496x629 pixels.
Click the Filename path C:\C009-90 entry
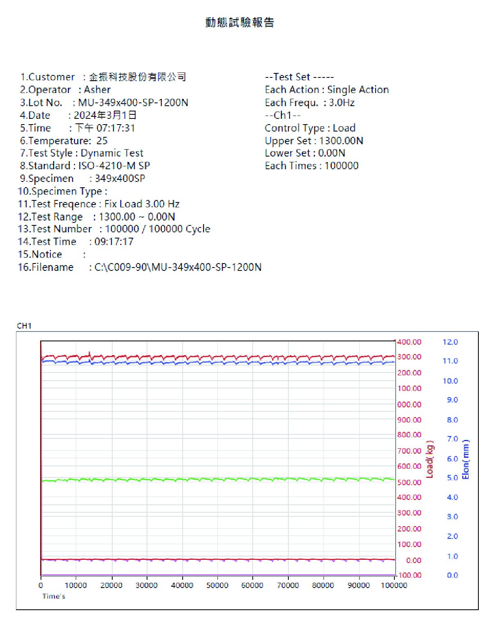(x=178, y=267)
